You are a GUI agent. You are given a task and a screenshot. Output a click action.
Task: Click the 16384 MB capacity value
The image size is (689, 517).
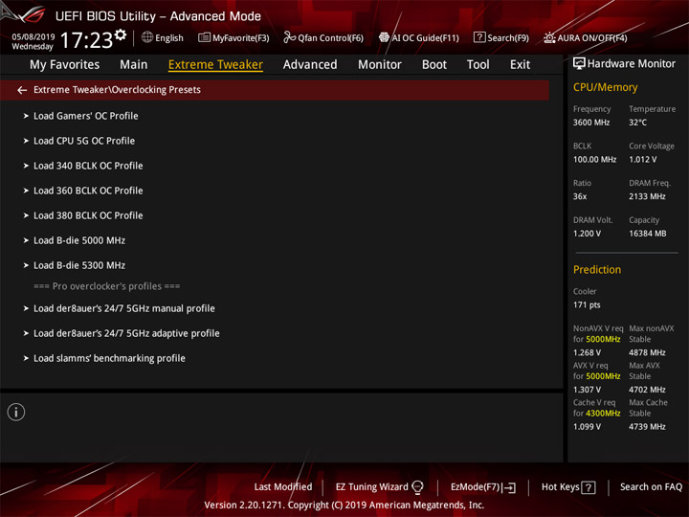(647, 234)
